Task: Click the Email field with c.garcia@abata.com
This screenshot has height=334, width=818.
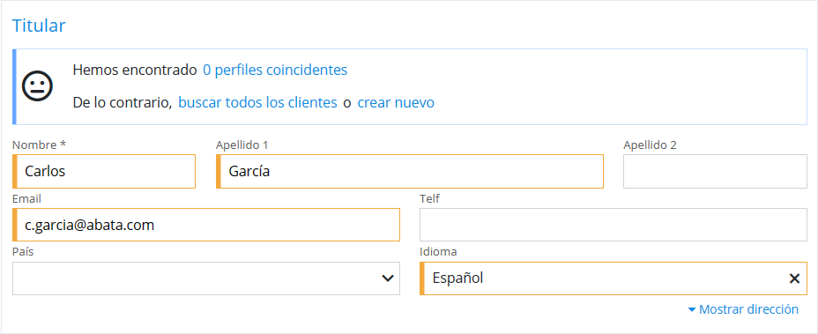Action: 206,225
